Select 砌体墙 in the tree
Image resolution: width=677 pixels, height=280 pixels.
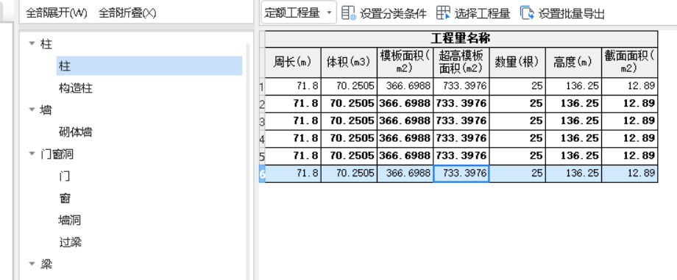click(x=76, y=132)
